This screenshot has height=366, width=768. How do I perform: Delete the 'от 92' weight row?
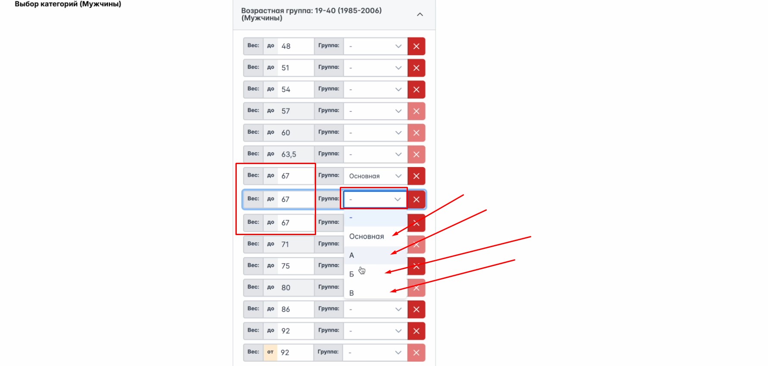coord(416,353)
